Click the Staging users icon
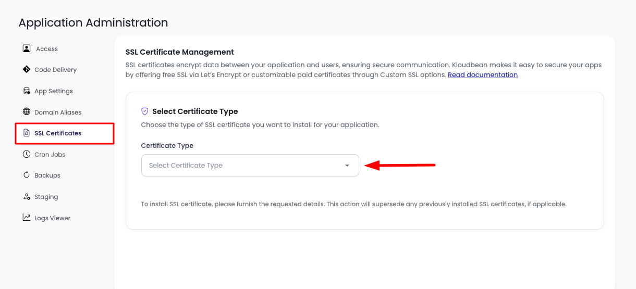This screenshot has height=289, width=636. pyautogui.click(x=27, y=196)
